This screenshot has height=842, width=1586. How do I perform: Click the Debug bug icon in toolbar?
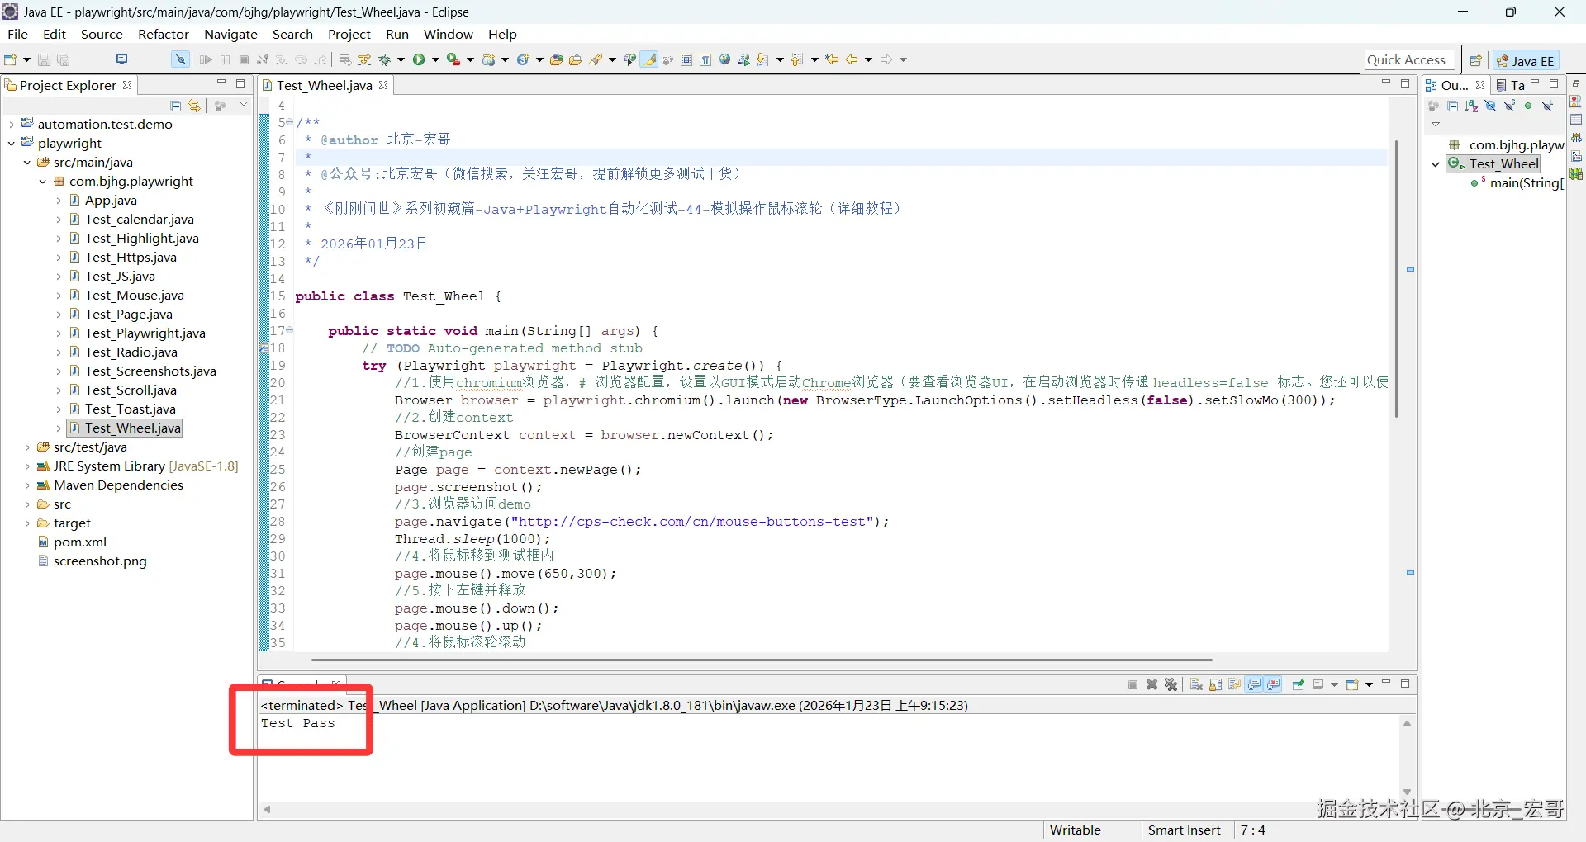tap(384, 59)
